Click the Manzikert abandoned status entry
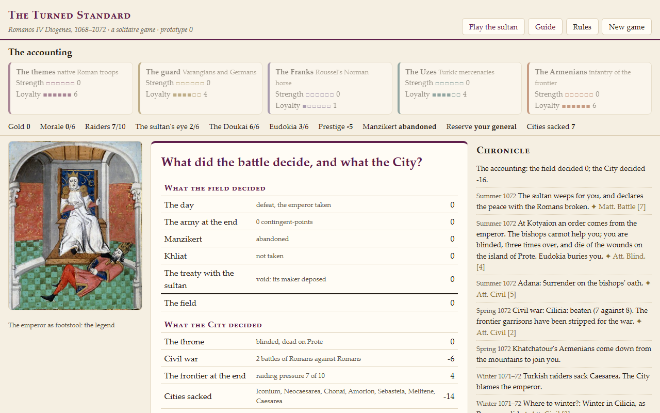 click(x=399, y=126)
